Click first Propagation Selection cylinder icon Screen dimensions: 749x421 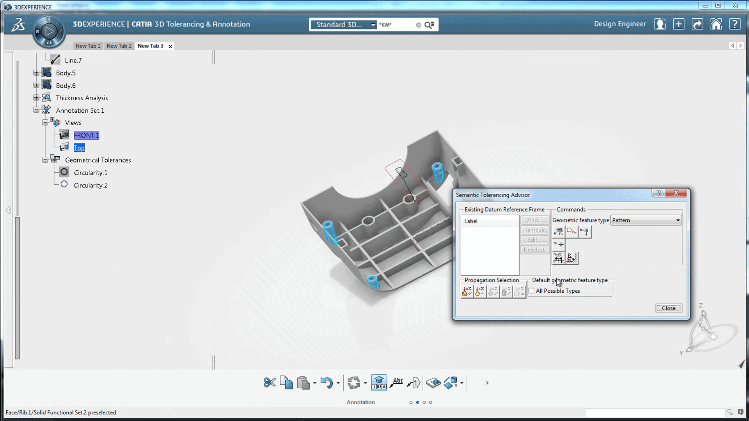tap(467, 291)
